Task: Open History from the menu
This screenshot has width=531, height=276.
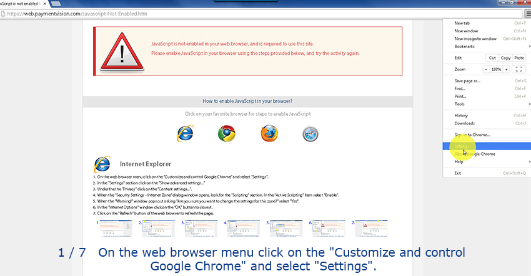Action: (487, 115)
